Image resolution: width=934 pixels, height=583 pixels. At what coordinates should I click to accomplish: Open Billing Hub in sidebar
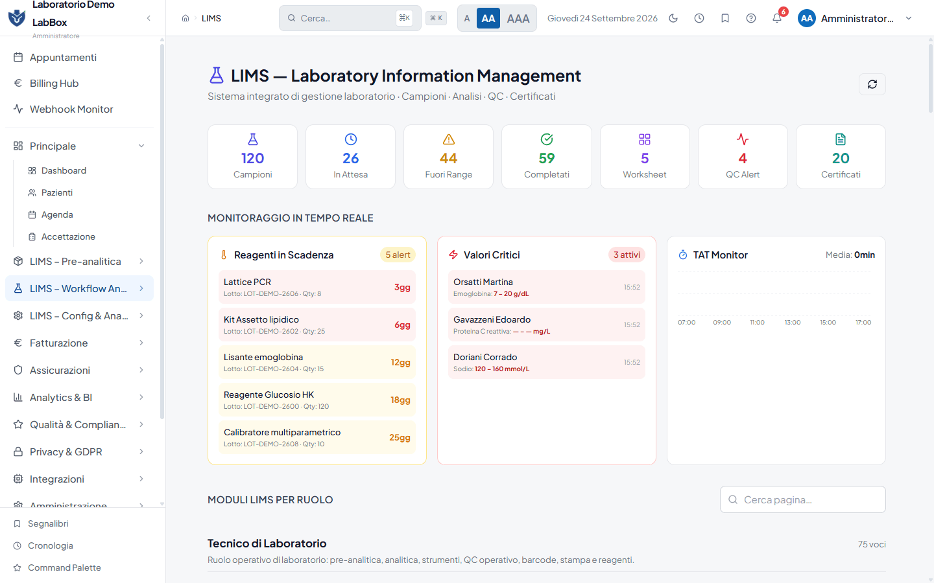point(79,83)
